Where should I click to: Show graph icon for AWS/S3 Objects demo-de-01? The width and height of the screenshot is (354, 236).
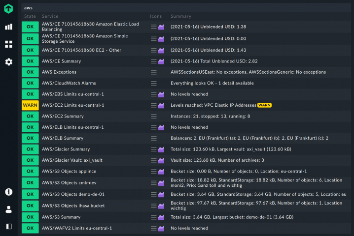(161, 194)
